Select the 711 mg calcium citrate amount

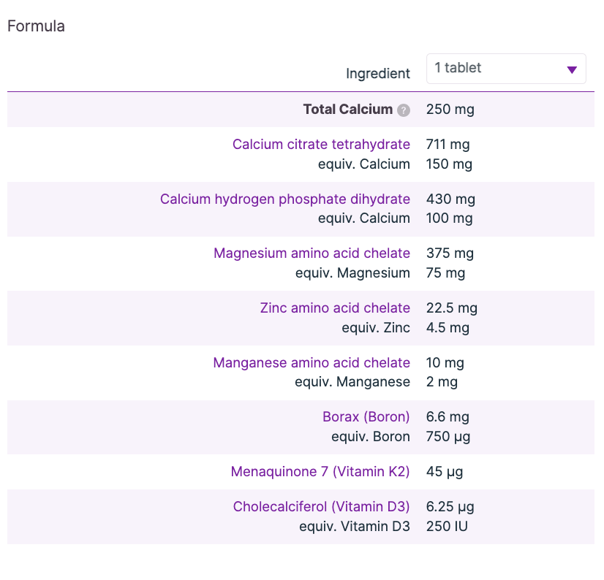point(448,145)
